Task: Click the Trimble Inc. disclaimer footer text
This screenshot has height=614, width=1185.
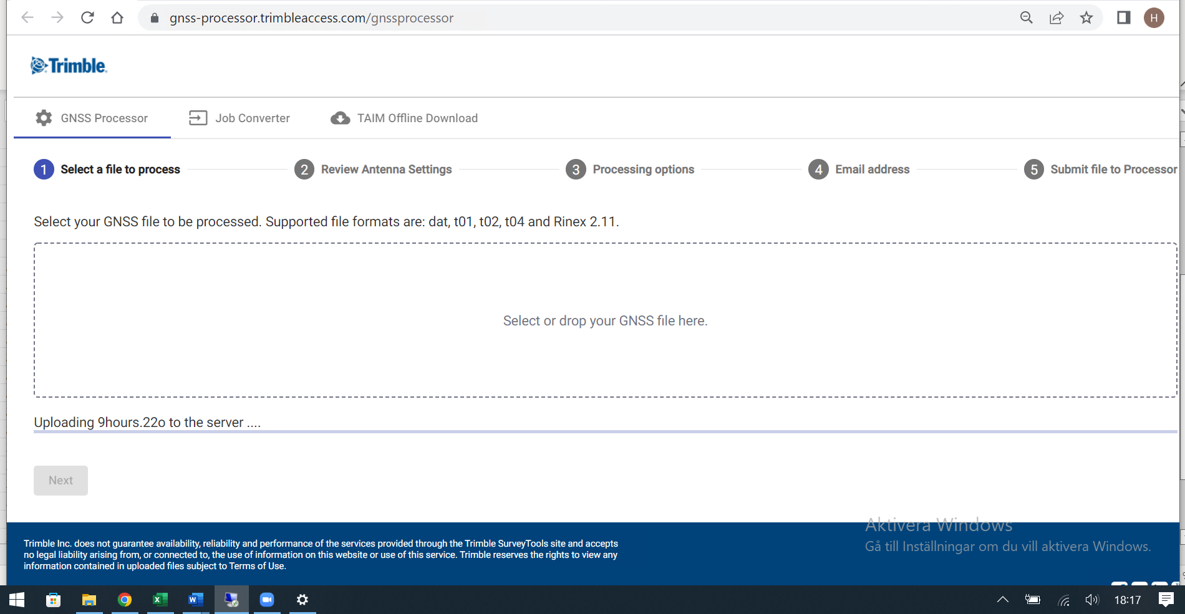Action: coord(321,555)
